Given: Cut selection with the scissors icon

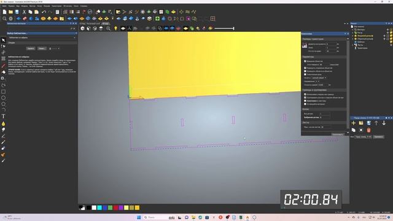Looking at the screenshot, I should (x=24, y=12).
